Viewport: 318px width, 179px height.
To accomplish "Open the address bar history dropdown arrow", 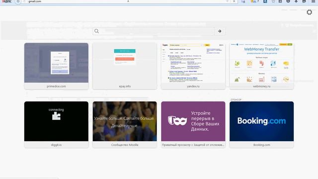I will [228, 1].
